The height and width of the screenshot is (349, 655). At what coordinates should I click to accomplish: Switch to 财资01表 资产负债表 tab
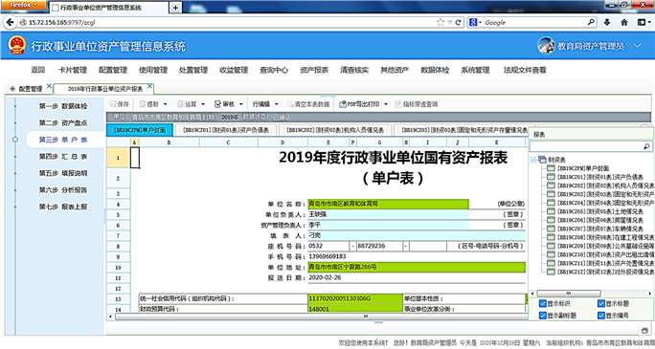[x=226, y=130]
